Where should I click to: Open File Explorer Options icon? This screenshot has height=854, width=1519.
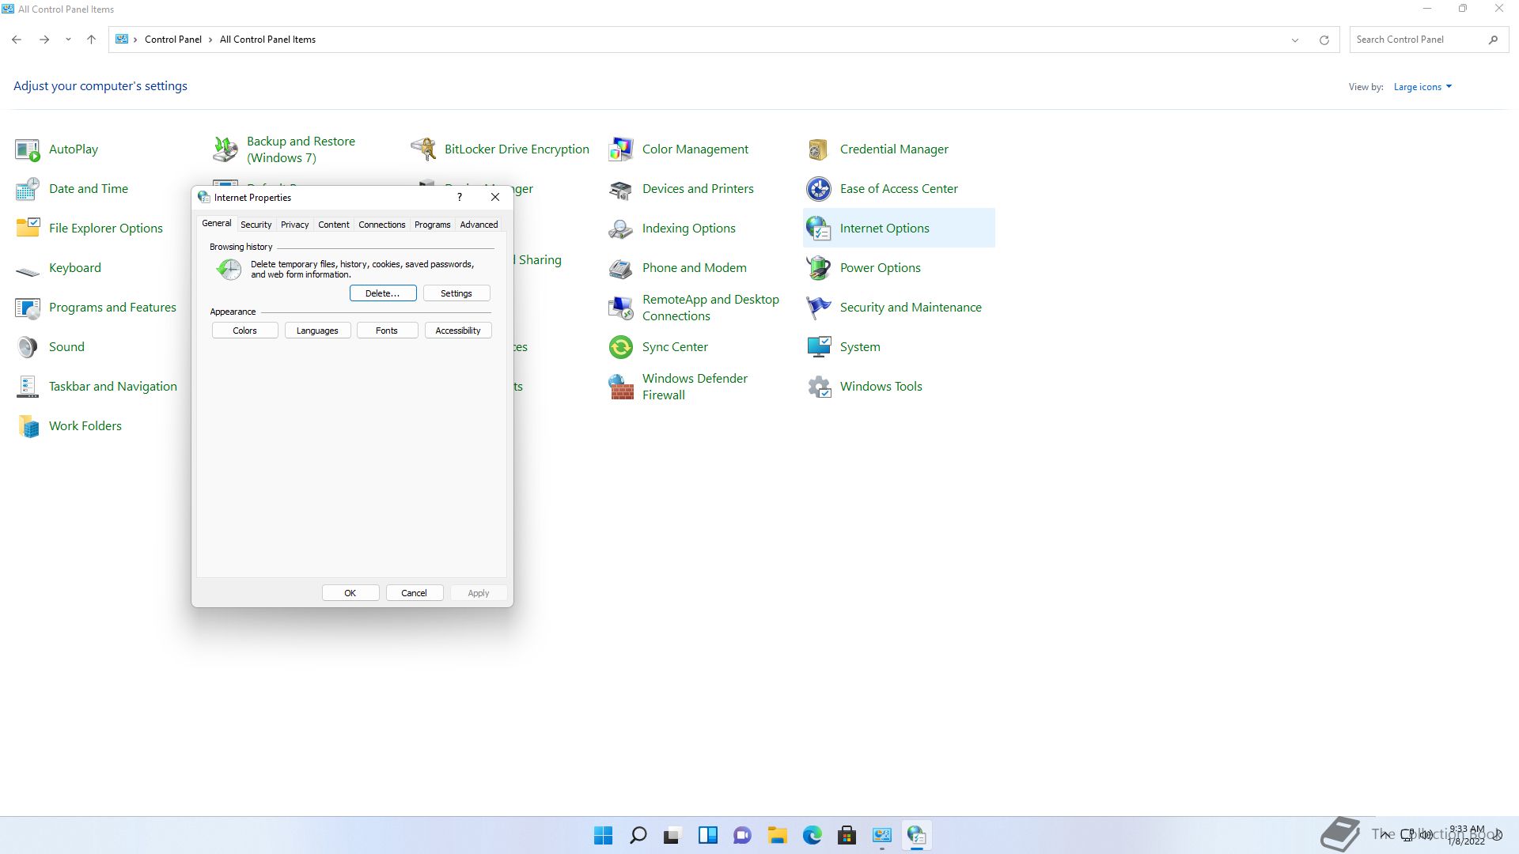[28, 229]
